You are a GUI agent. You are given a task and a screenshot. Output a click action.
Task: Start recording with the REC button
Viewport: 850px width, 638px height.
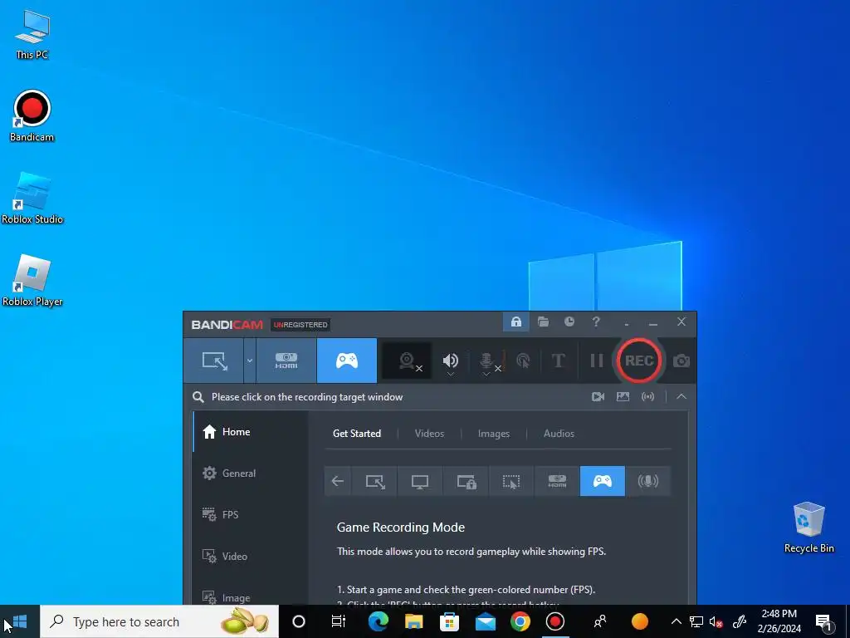639,361
